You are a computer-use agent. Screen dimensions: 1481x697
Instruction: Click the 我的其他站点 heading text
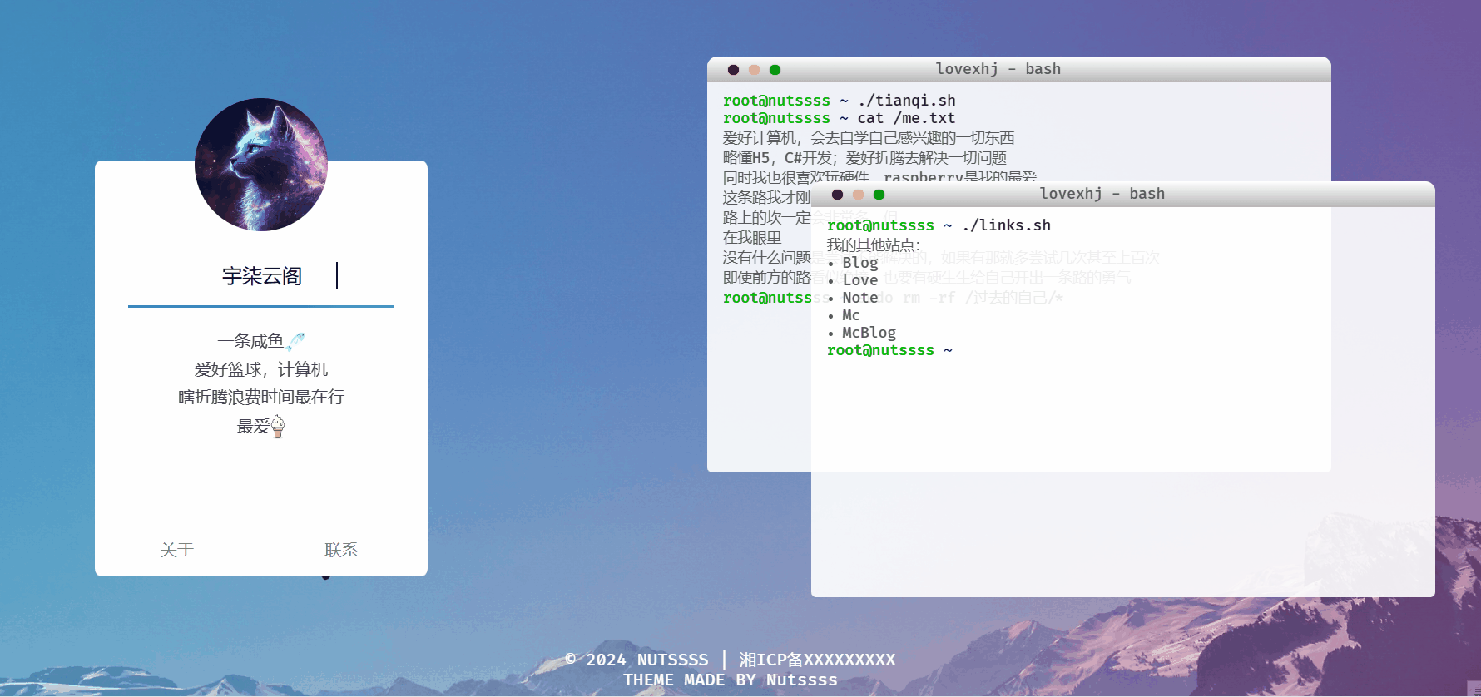coord(874,245)
